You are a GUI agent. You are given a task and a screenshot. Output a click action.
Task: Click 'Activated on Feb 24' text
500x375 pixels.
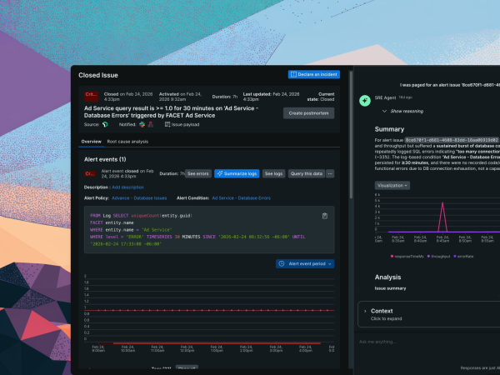coord(181,97)
